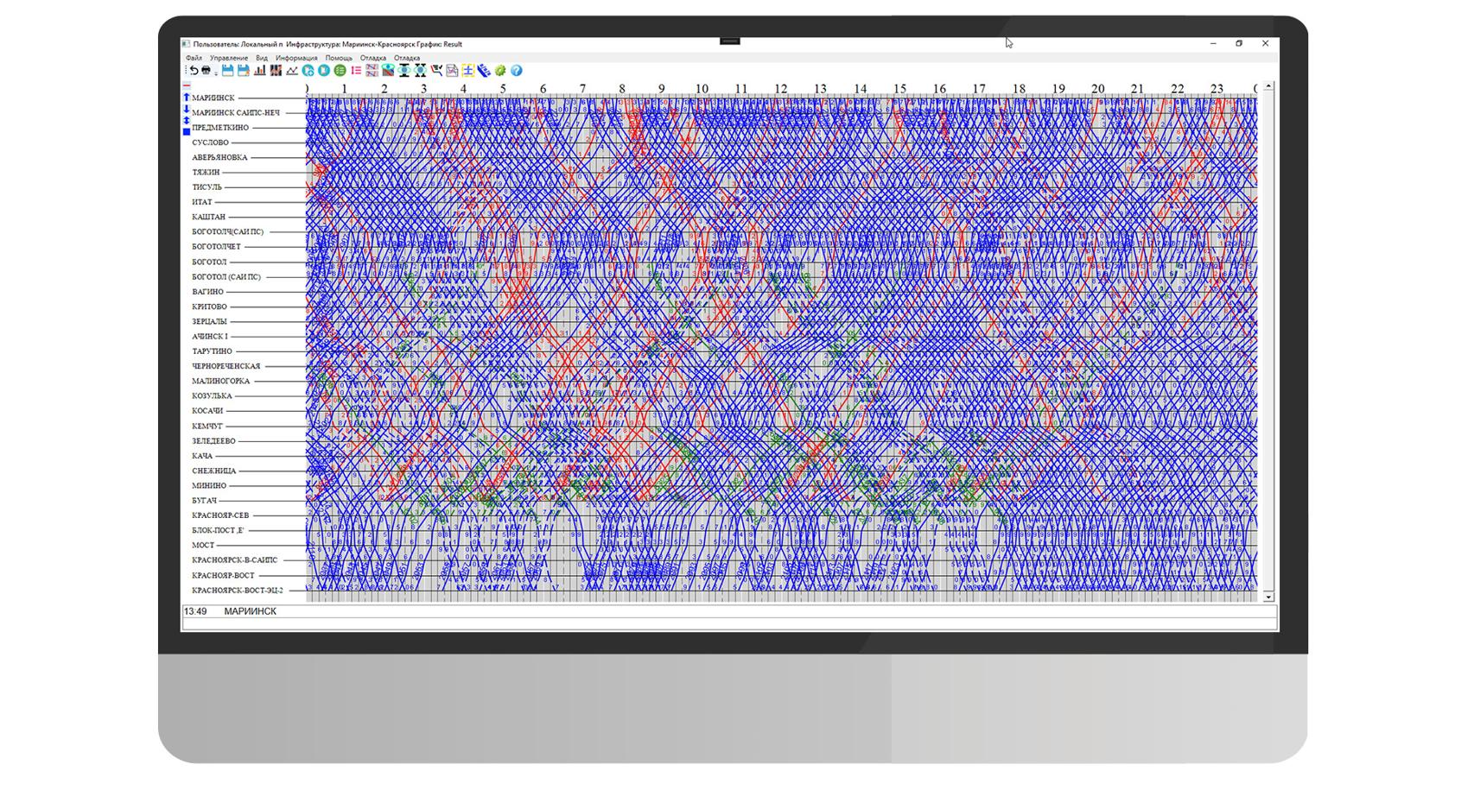Click the green circular list icon
Screen dimensions: 1474x790
click(340, 71)
